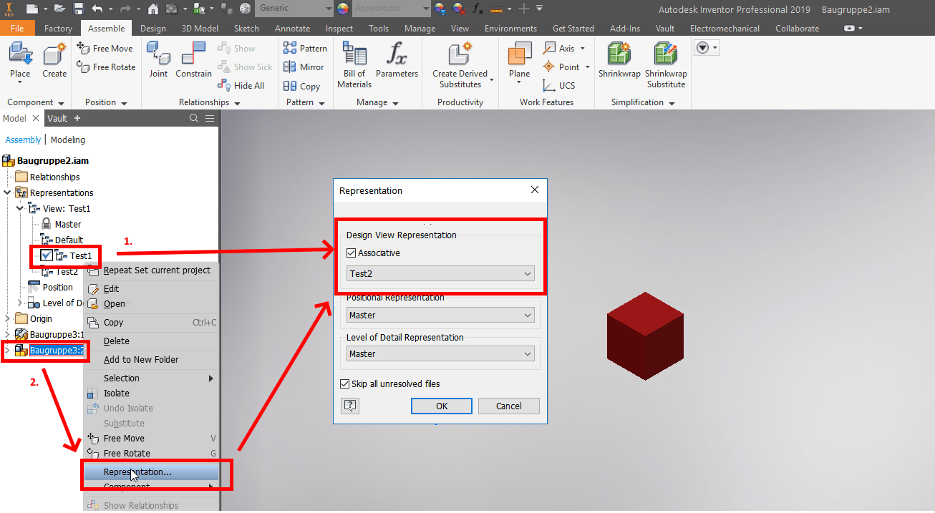Uncheck the Associative checkbox

pos(350,253)
